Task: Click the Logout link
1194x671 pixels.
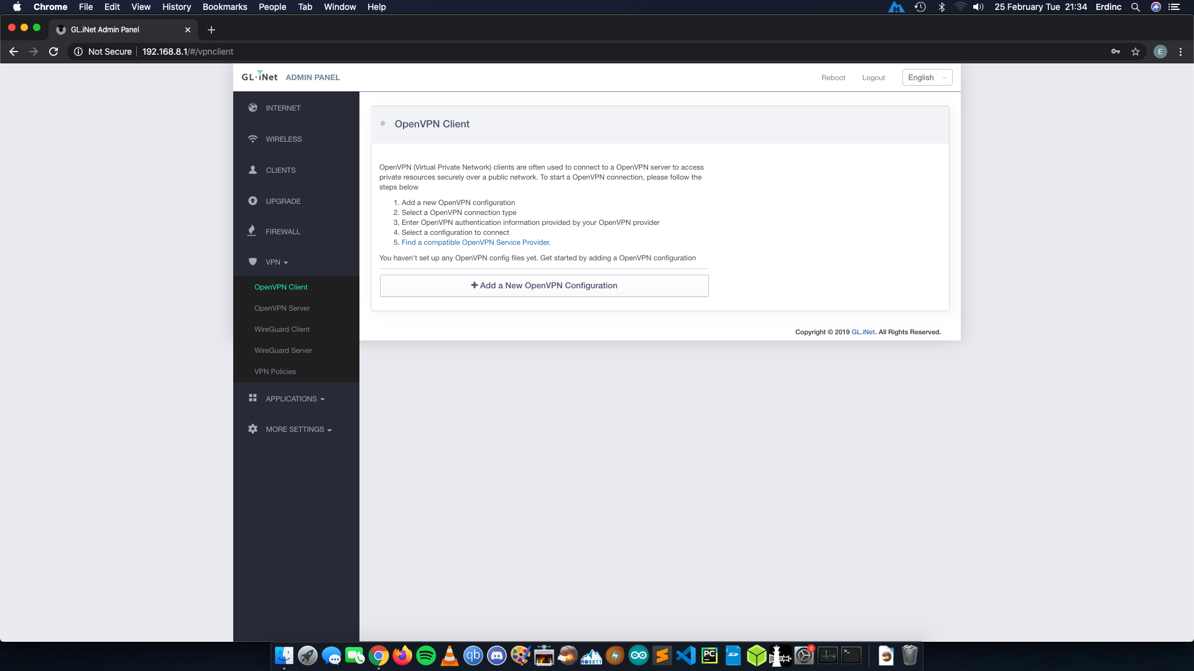Action: [x=873, y=78]
